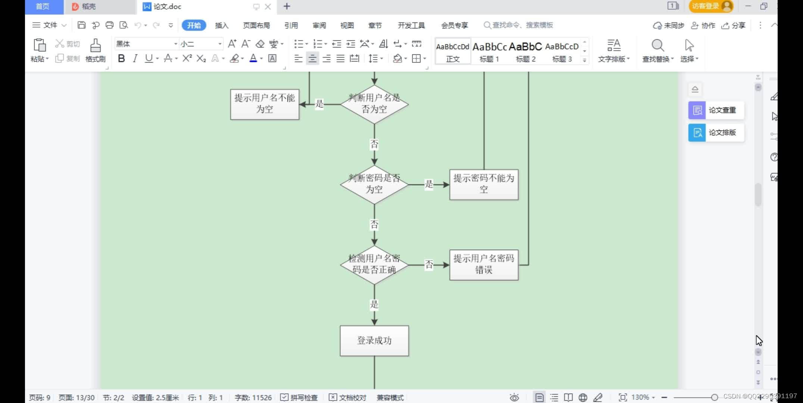Image resolution: width=803 pixels, height=403 pixels.
Task: Open the References tab
Action: coord(291,25)
